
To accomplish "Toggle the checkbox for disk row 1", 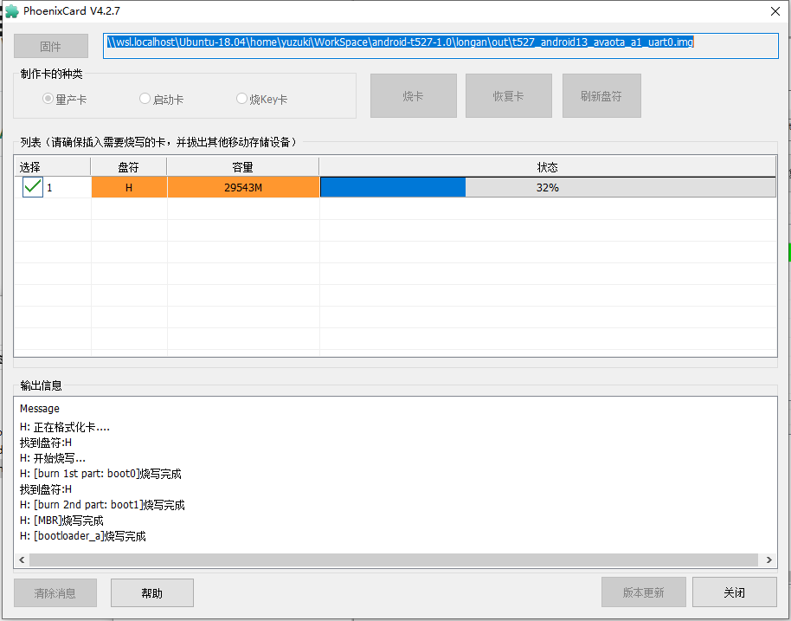I will click(x=33, y=187).
